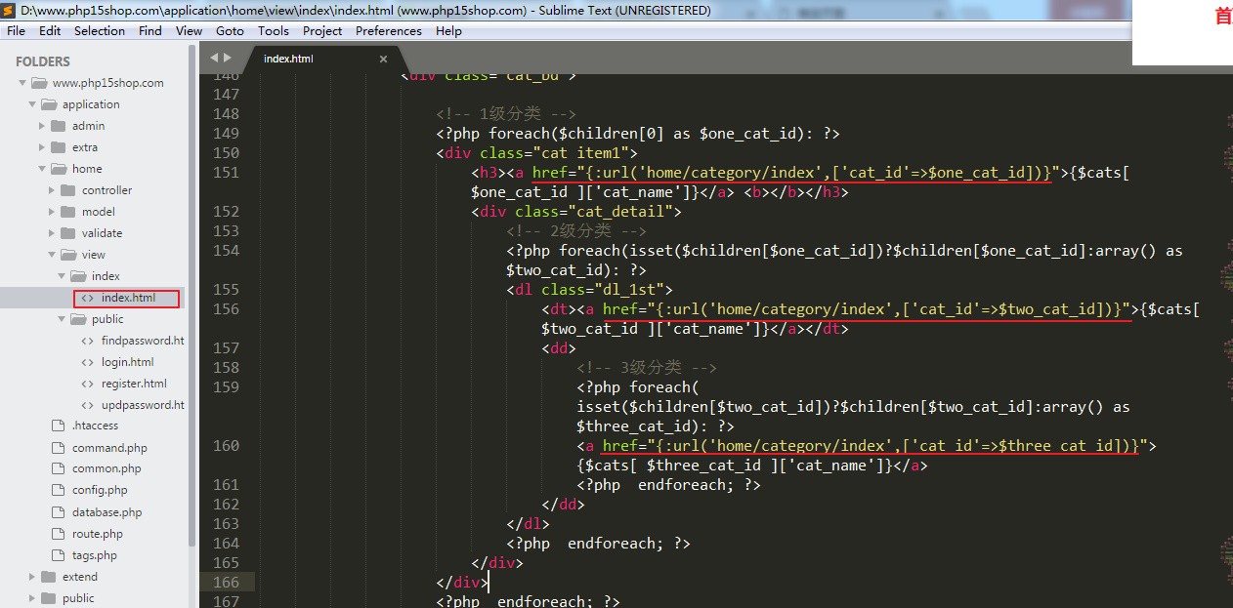Click the tab navigate-forward arrow
Image resolution: width=1233 pixels, height=608 pixels.
[228, 59]
